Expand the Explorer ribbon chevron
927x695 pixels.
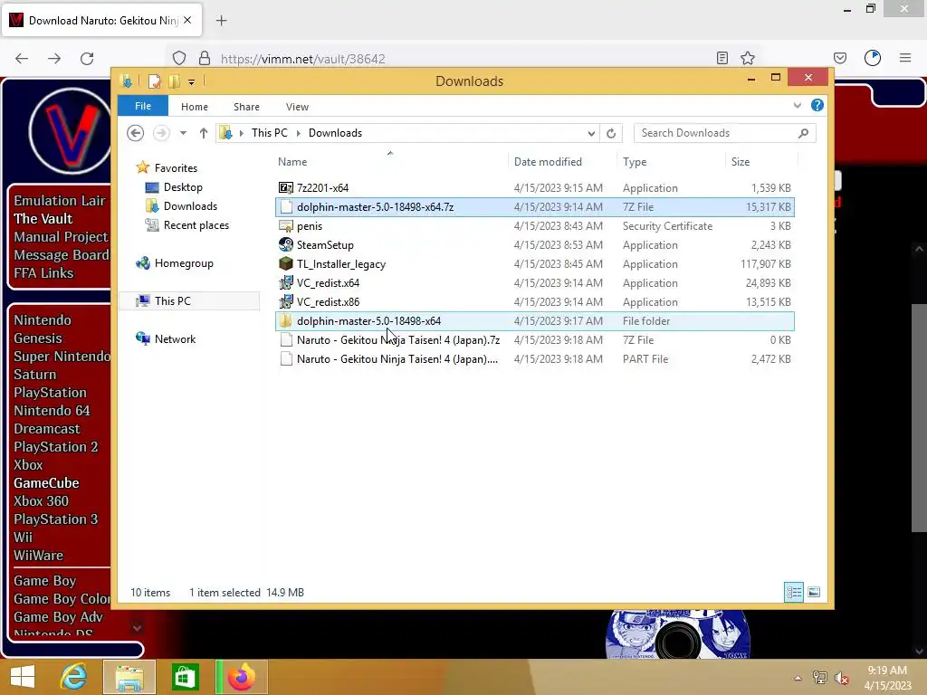pos(797,105)
